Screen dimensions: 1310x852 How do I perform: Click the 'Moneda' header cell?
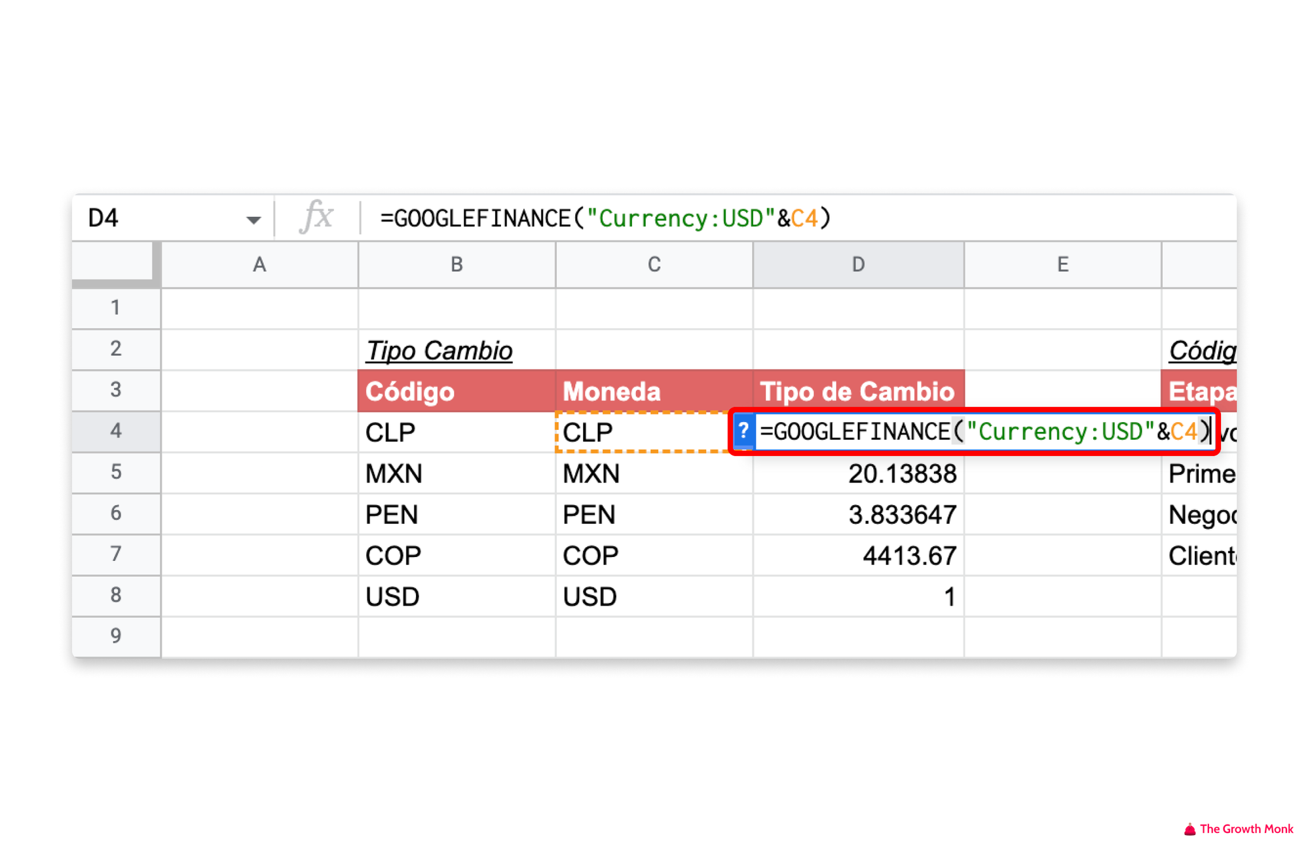tap(654, 391)
